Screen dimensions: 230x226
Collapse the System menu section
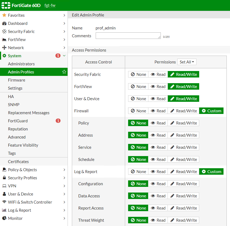pyautogui.click(x=64, y=56)
